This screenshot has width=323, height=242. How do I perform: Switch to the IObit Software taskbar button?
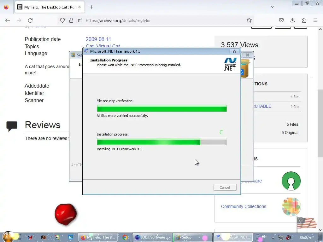152,237
